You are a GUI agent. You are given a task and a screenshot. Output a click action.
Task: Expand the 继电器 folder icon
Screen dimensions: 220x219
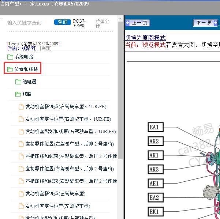pos(18,82)
